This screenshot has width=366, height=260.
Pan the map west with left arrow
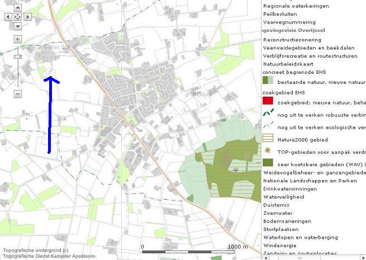(x=8, y=17)
